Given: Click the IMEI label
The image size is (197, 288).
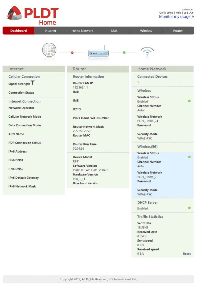Looking at the screenshot, I should pyautogui.click(x=76, y=92).
